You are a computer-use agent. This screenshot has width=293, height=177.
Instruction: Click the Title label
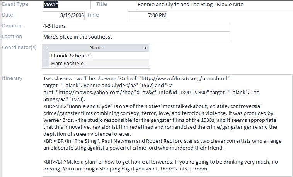[102, 4]
